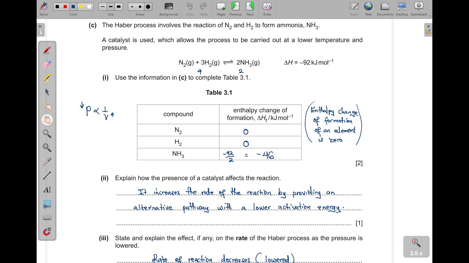Screen dimensions: 469x263
Task: Show the Desktop mode
Action: 402,9
